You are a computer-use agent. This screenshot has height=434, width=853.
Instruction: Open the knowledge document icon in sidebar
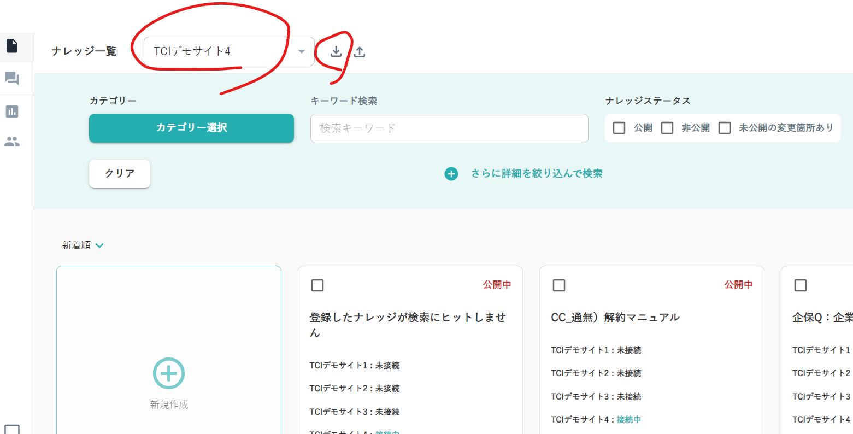tap(12, 46)
